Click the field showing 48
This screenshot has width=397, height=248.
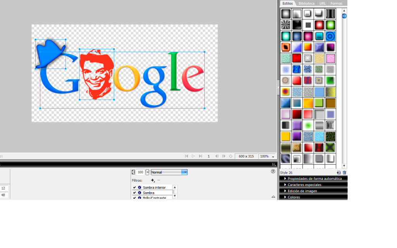coord(4,195)
